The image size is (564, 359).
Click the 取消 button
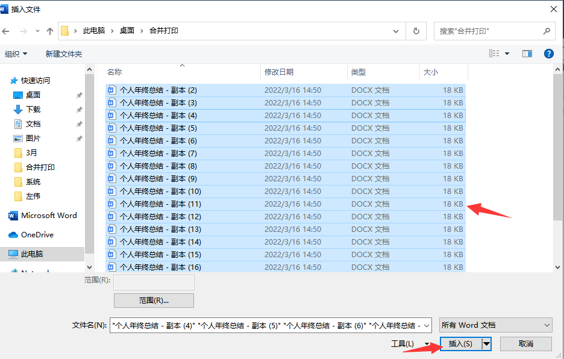click(526, 344)
